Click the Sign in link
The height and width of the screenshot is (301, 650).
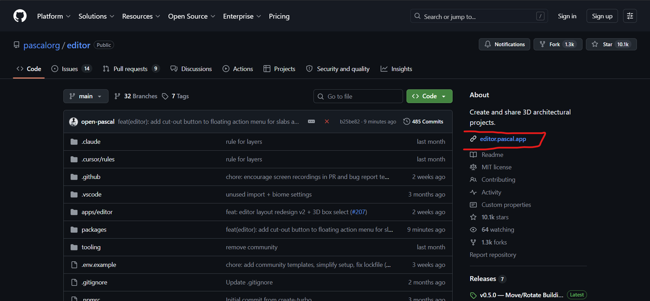pyautogui.click(x=567, y=16)
